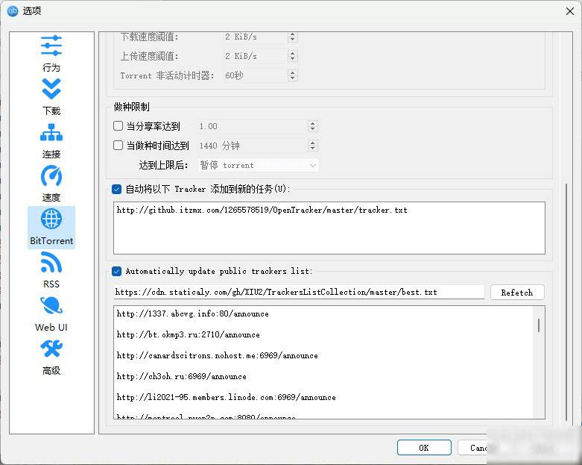Select the li2021-95.members.linode.com tracker line

[x=226, y=397]
